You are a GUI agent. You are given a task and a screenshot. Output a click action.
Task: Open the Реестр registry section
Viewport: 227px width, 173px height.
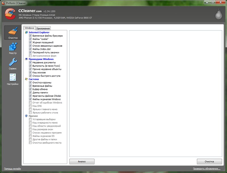point(13,48)
